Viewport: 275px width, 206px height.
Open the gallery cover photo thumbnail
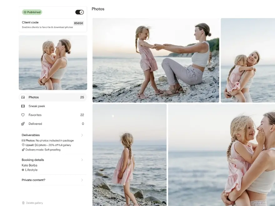53,63
